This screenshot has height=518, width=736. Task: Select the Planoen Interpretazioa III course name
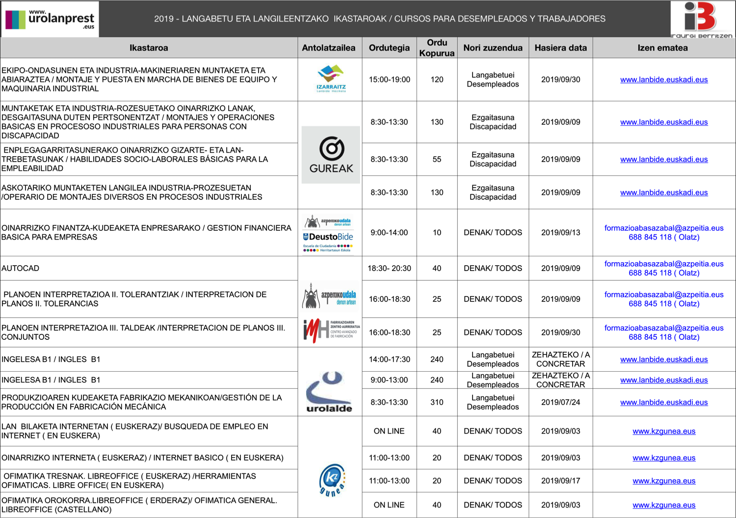pyautogui.click(x=143, y=332)
